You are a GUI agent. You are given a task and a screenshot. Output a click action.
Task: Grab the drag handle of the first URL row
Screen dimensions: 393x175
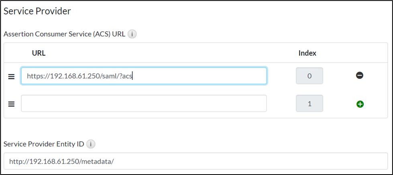coord(11,76)
